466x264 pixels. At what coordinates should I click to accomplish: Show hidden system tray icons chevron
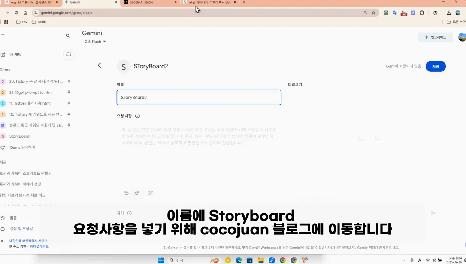point(404,260)
